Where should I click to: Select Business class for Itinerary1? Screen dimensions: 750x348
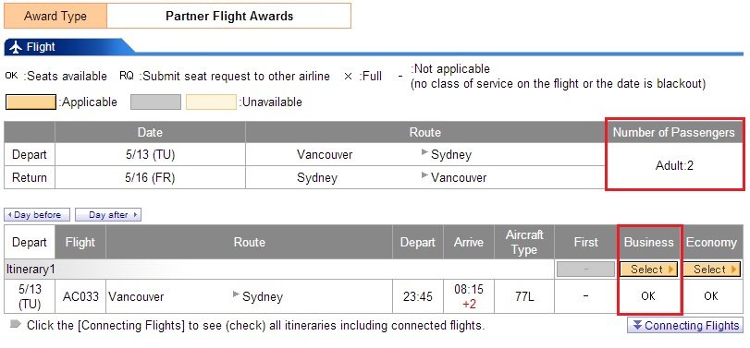coord(648,270)
